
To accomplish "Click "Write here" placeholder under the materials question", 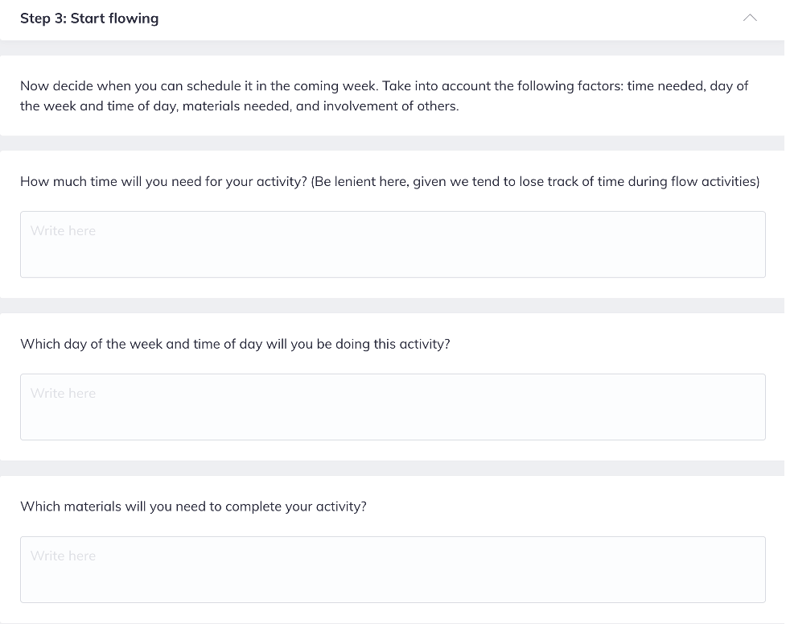I will [63, 556].
